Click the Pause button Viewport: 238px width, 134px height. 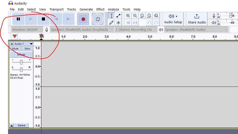click(x=18, y=19)
